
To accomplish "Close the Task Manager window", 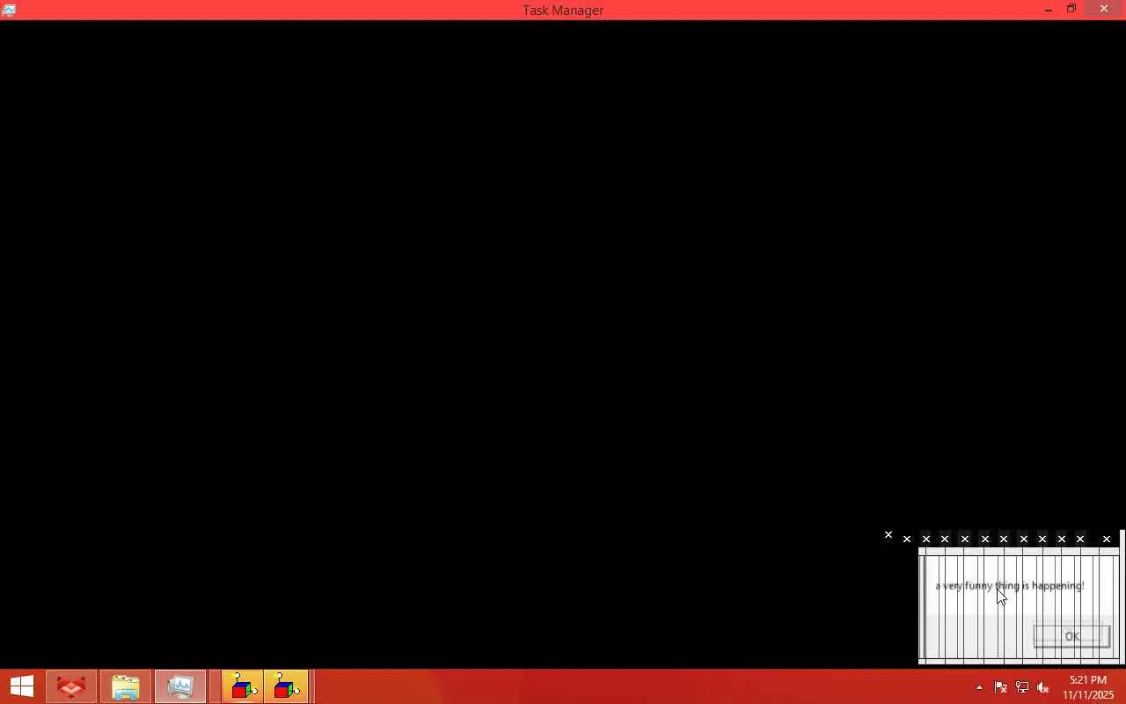I will point(1104,9).
